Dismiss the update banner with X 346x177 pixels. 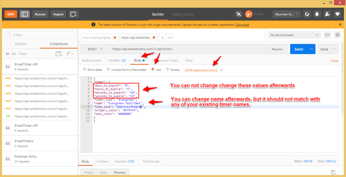340,25
